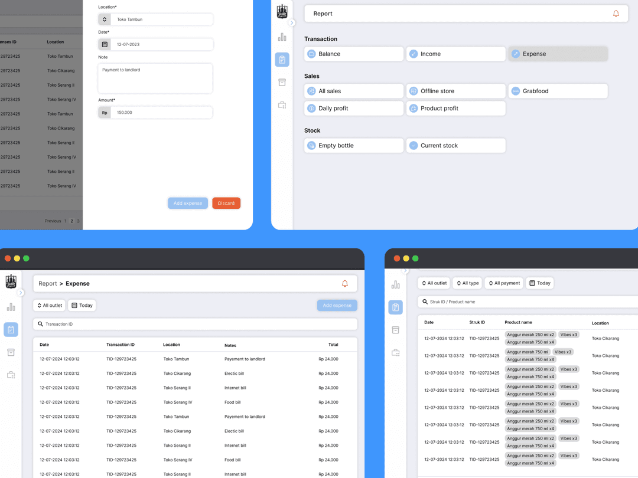
Task: Click the bar chart icon in sales window sidebar
Action: pyautogui.click(x=395, y=284)
